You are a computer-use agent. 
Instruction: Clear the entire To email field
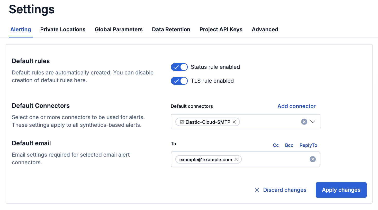(313, 159)
